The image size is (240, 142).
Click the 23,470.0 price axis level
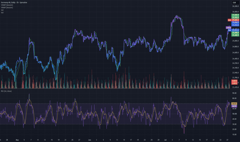pos(235,87)
